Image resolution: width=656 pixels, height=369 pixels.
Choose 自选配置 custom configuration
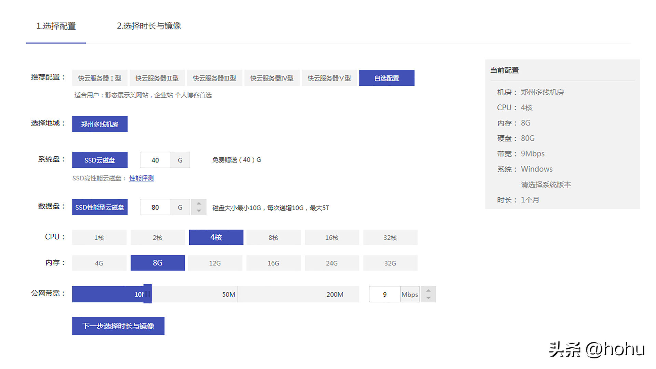(387, 78)
